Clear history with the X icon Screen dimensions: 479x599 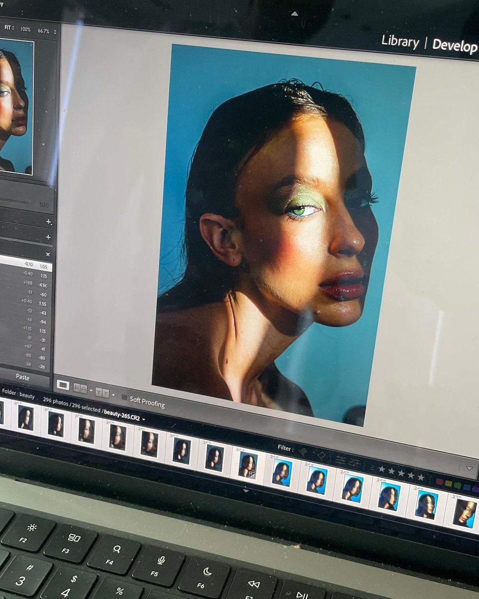point(48,254)
